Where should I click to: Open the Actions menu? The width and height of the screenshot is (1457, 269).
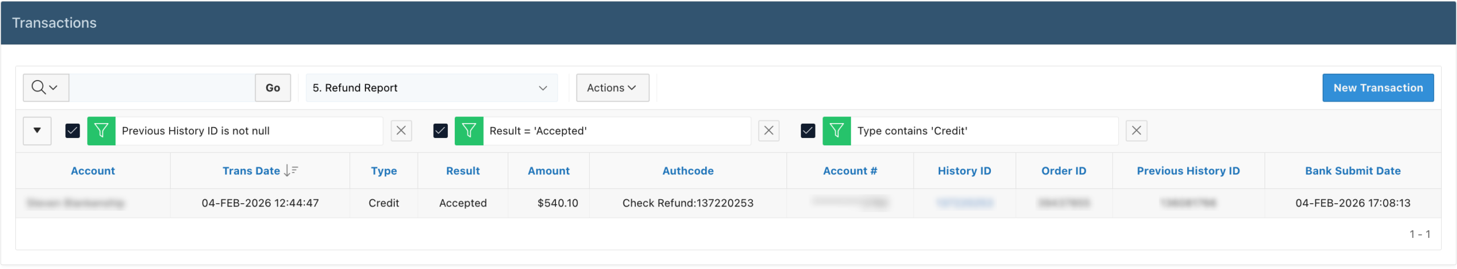pyautogui.click(x=612, y=88)
